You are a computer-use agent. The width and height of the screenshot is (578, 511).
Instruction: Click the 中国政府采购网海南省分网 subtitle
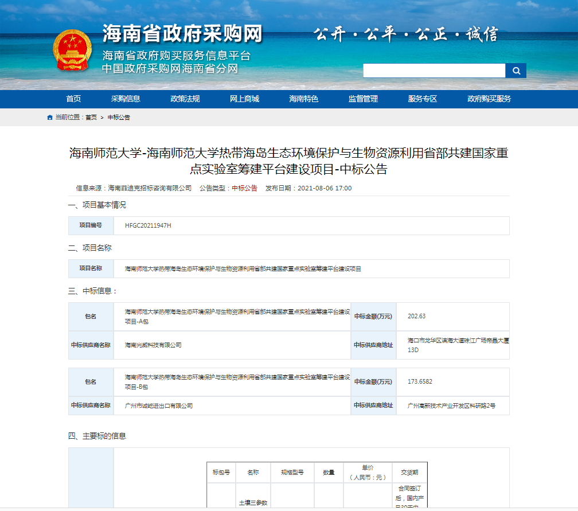pos(170,69)
